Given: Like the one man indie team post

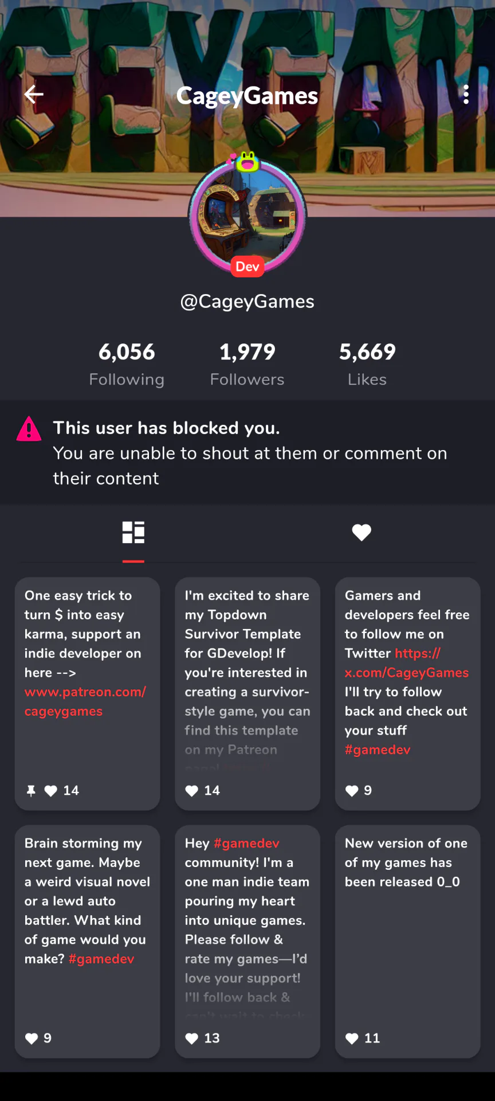Looking at the screenshot, I should (x=192, y=1038).
